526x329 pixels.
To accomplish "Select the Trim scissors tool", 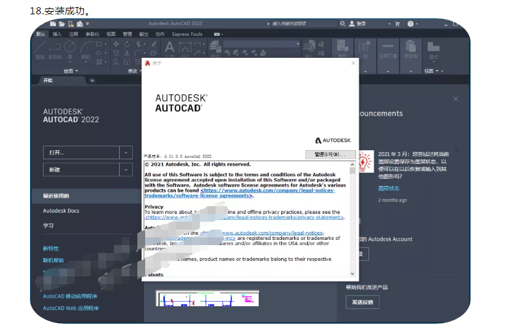I will tap(138, 44).
